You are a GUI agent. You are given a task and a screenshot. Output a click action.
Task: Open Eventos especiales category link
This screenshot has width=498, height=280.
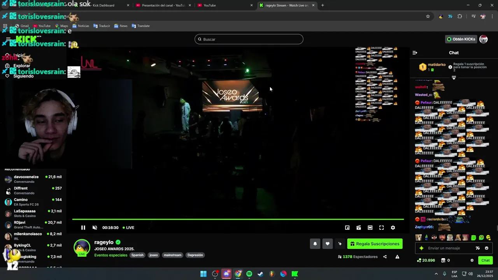[111, 255]
